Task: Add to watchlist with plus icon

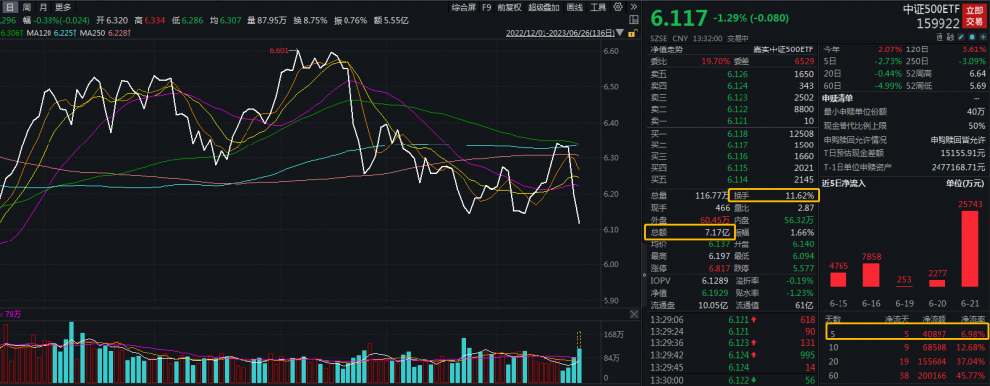Action: 984,37
